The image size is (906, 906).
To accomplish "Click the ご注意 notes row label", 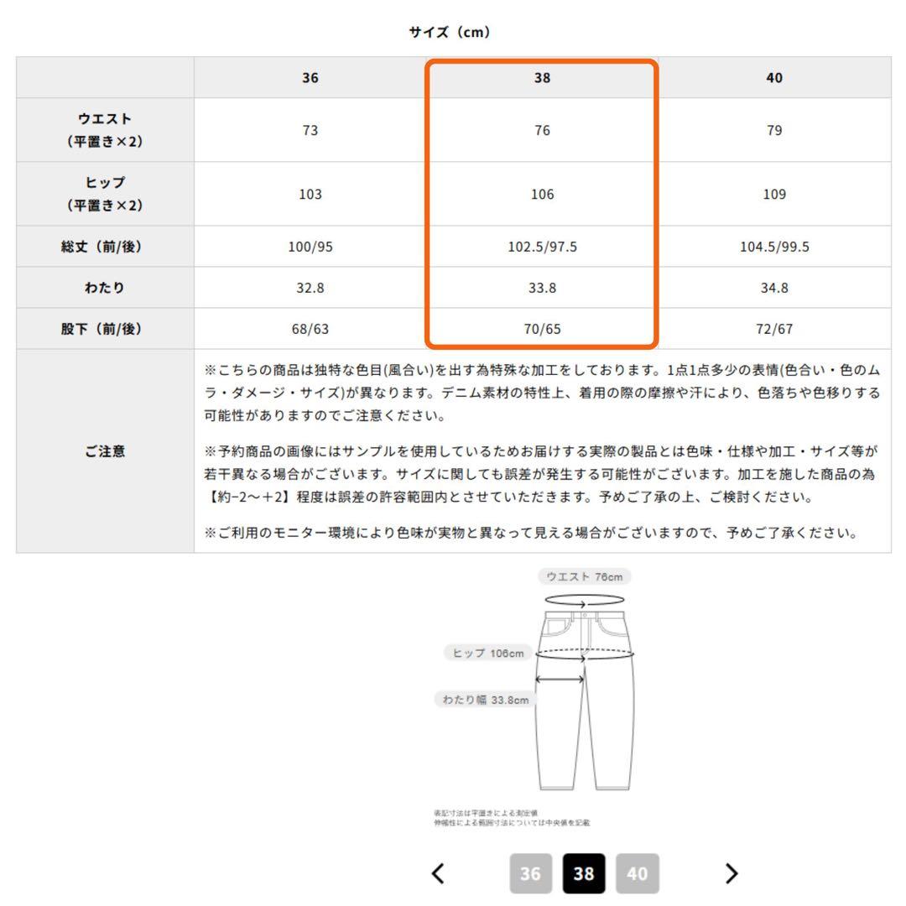I will (105, 451).
